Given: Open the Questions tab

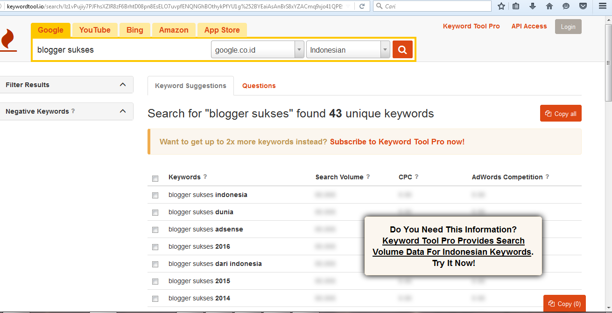Looking at the screenshot, I should click(x=259, y=86).
